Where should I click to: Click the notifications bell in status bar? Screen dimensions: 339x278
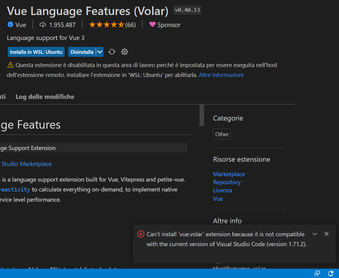pos(330,273)
